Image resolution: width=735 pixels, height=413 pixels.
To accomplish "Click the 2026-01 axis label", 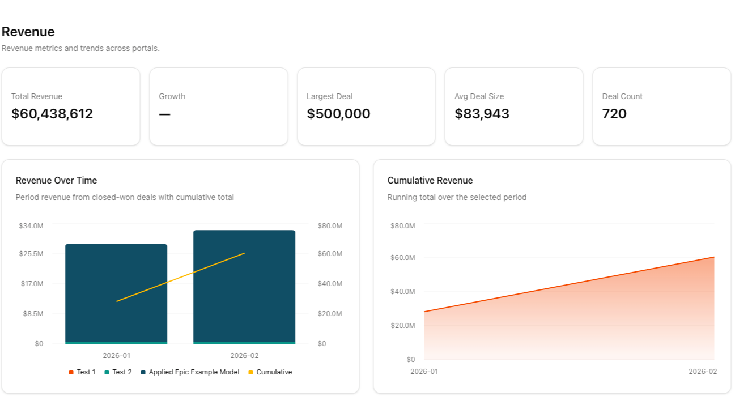I will click(116, 355).
